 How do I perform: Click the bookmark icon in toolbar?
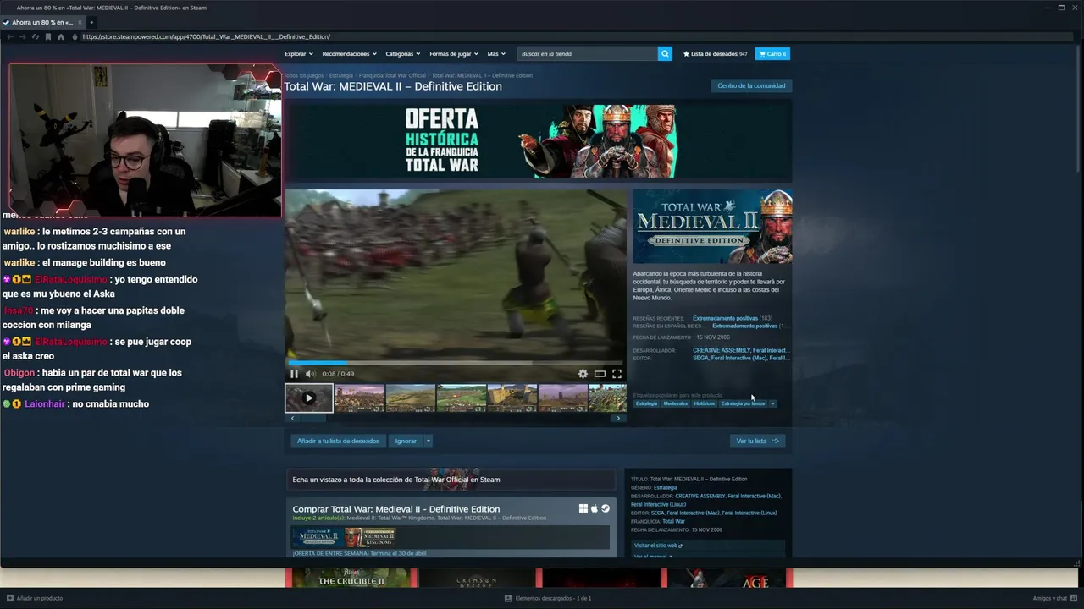pos(48,36)
